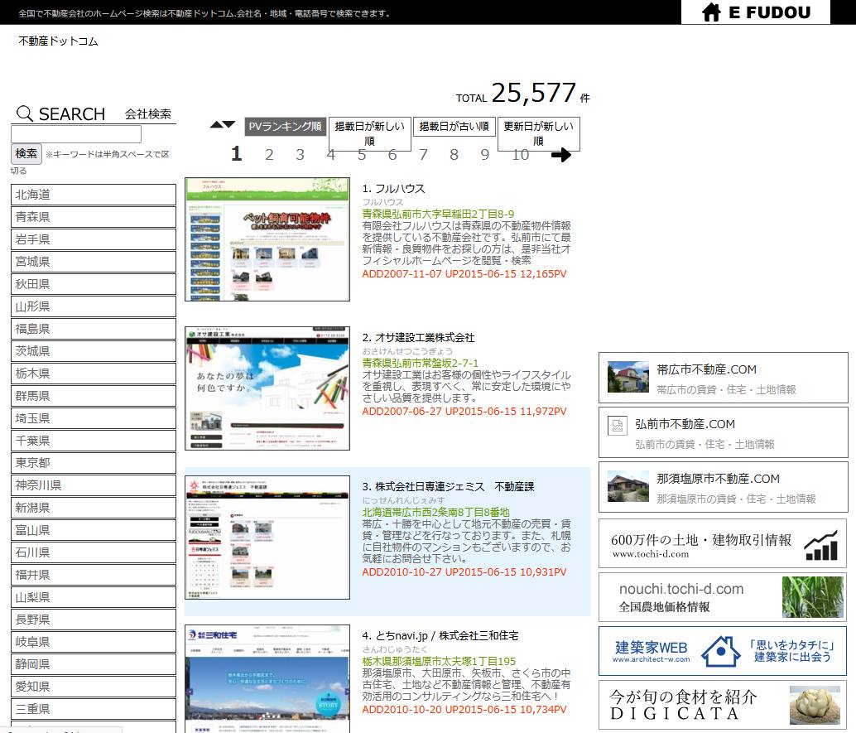
Task: Select 茨城県 in prefecture list
Action: [94, 351]
